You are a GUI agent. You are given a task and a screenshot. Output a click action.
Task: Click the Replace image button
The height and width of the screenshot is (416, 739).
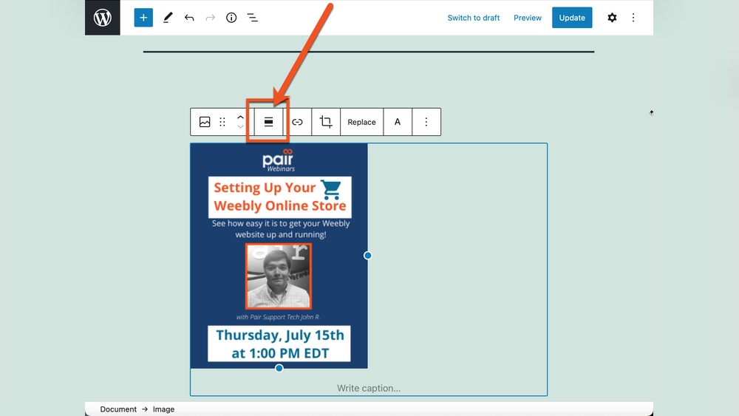361,122
